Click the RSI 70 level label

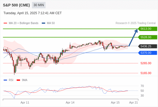[142, 86]
